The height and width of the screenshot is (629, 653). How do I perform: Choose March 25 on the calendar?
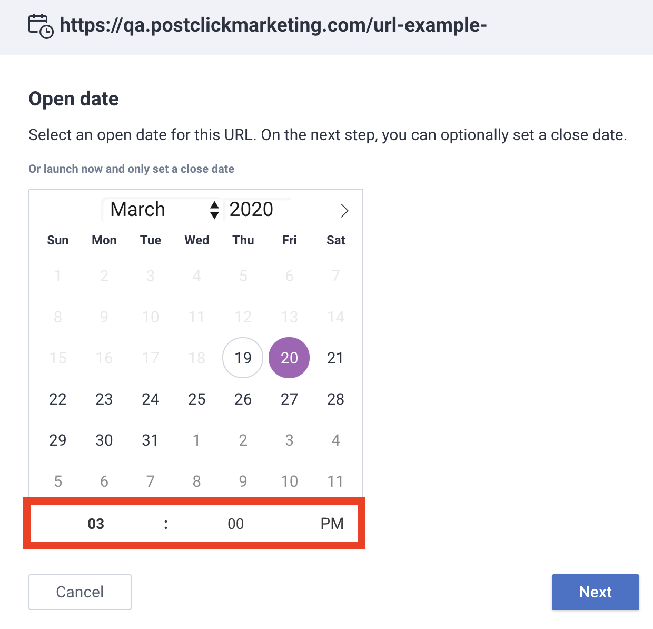196,399
